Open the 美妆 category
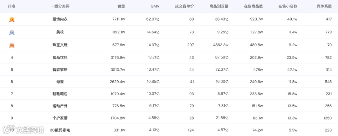 [x=60, y=32]
